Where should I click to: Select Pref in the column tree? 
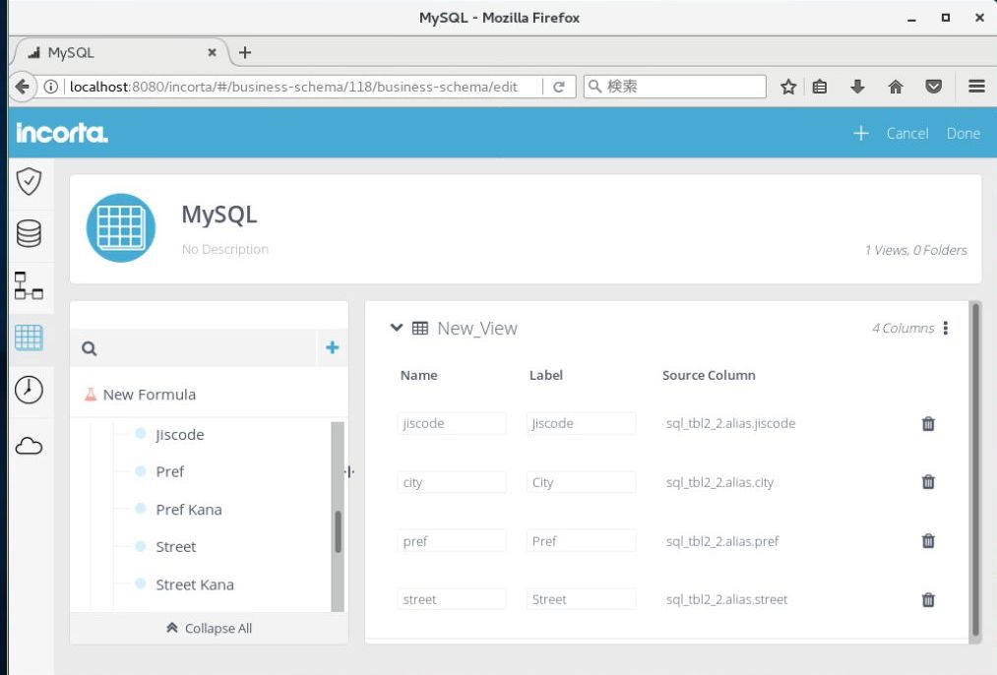[169, 471]
